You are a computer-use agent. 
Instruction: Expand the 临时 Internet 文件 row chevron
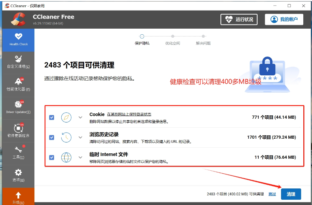coord(80,157)
